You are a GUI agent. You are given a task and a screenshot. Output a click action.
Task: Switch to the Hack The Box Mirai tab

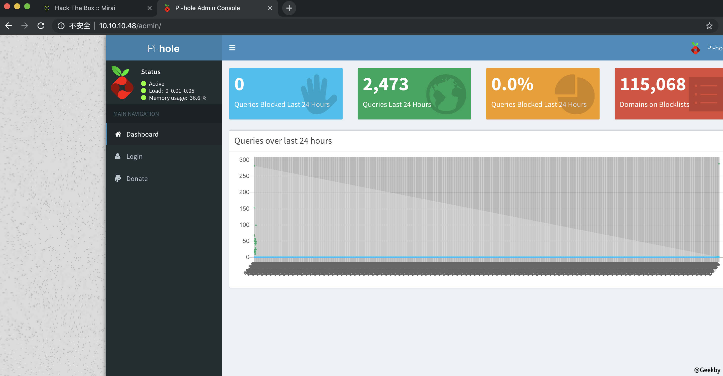85,8
